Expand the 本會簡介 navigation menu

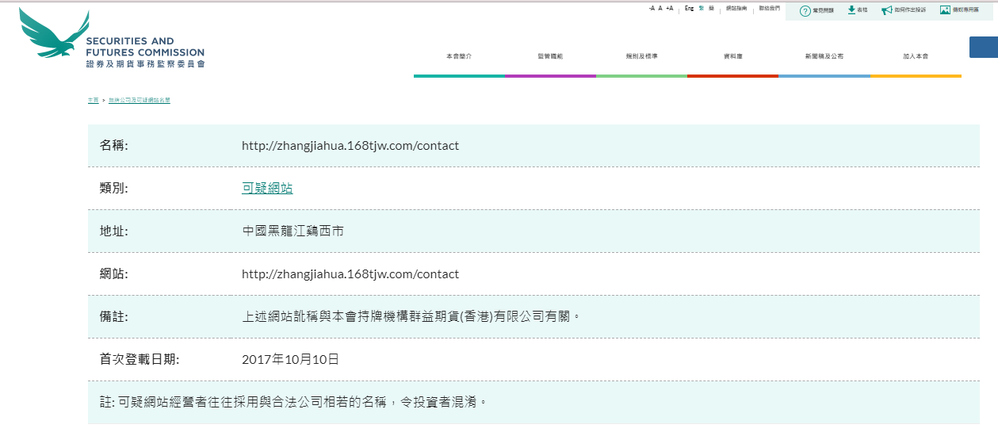pyautogui.click(x=459, y=56)
